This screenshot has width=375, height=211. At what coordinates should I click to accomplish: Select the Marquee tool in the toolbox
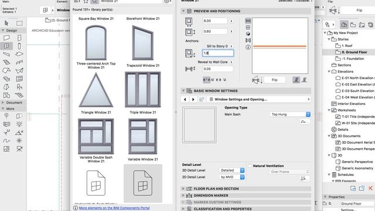tap(19, 23)
